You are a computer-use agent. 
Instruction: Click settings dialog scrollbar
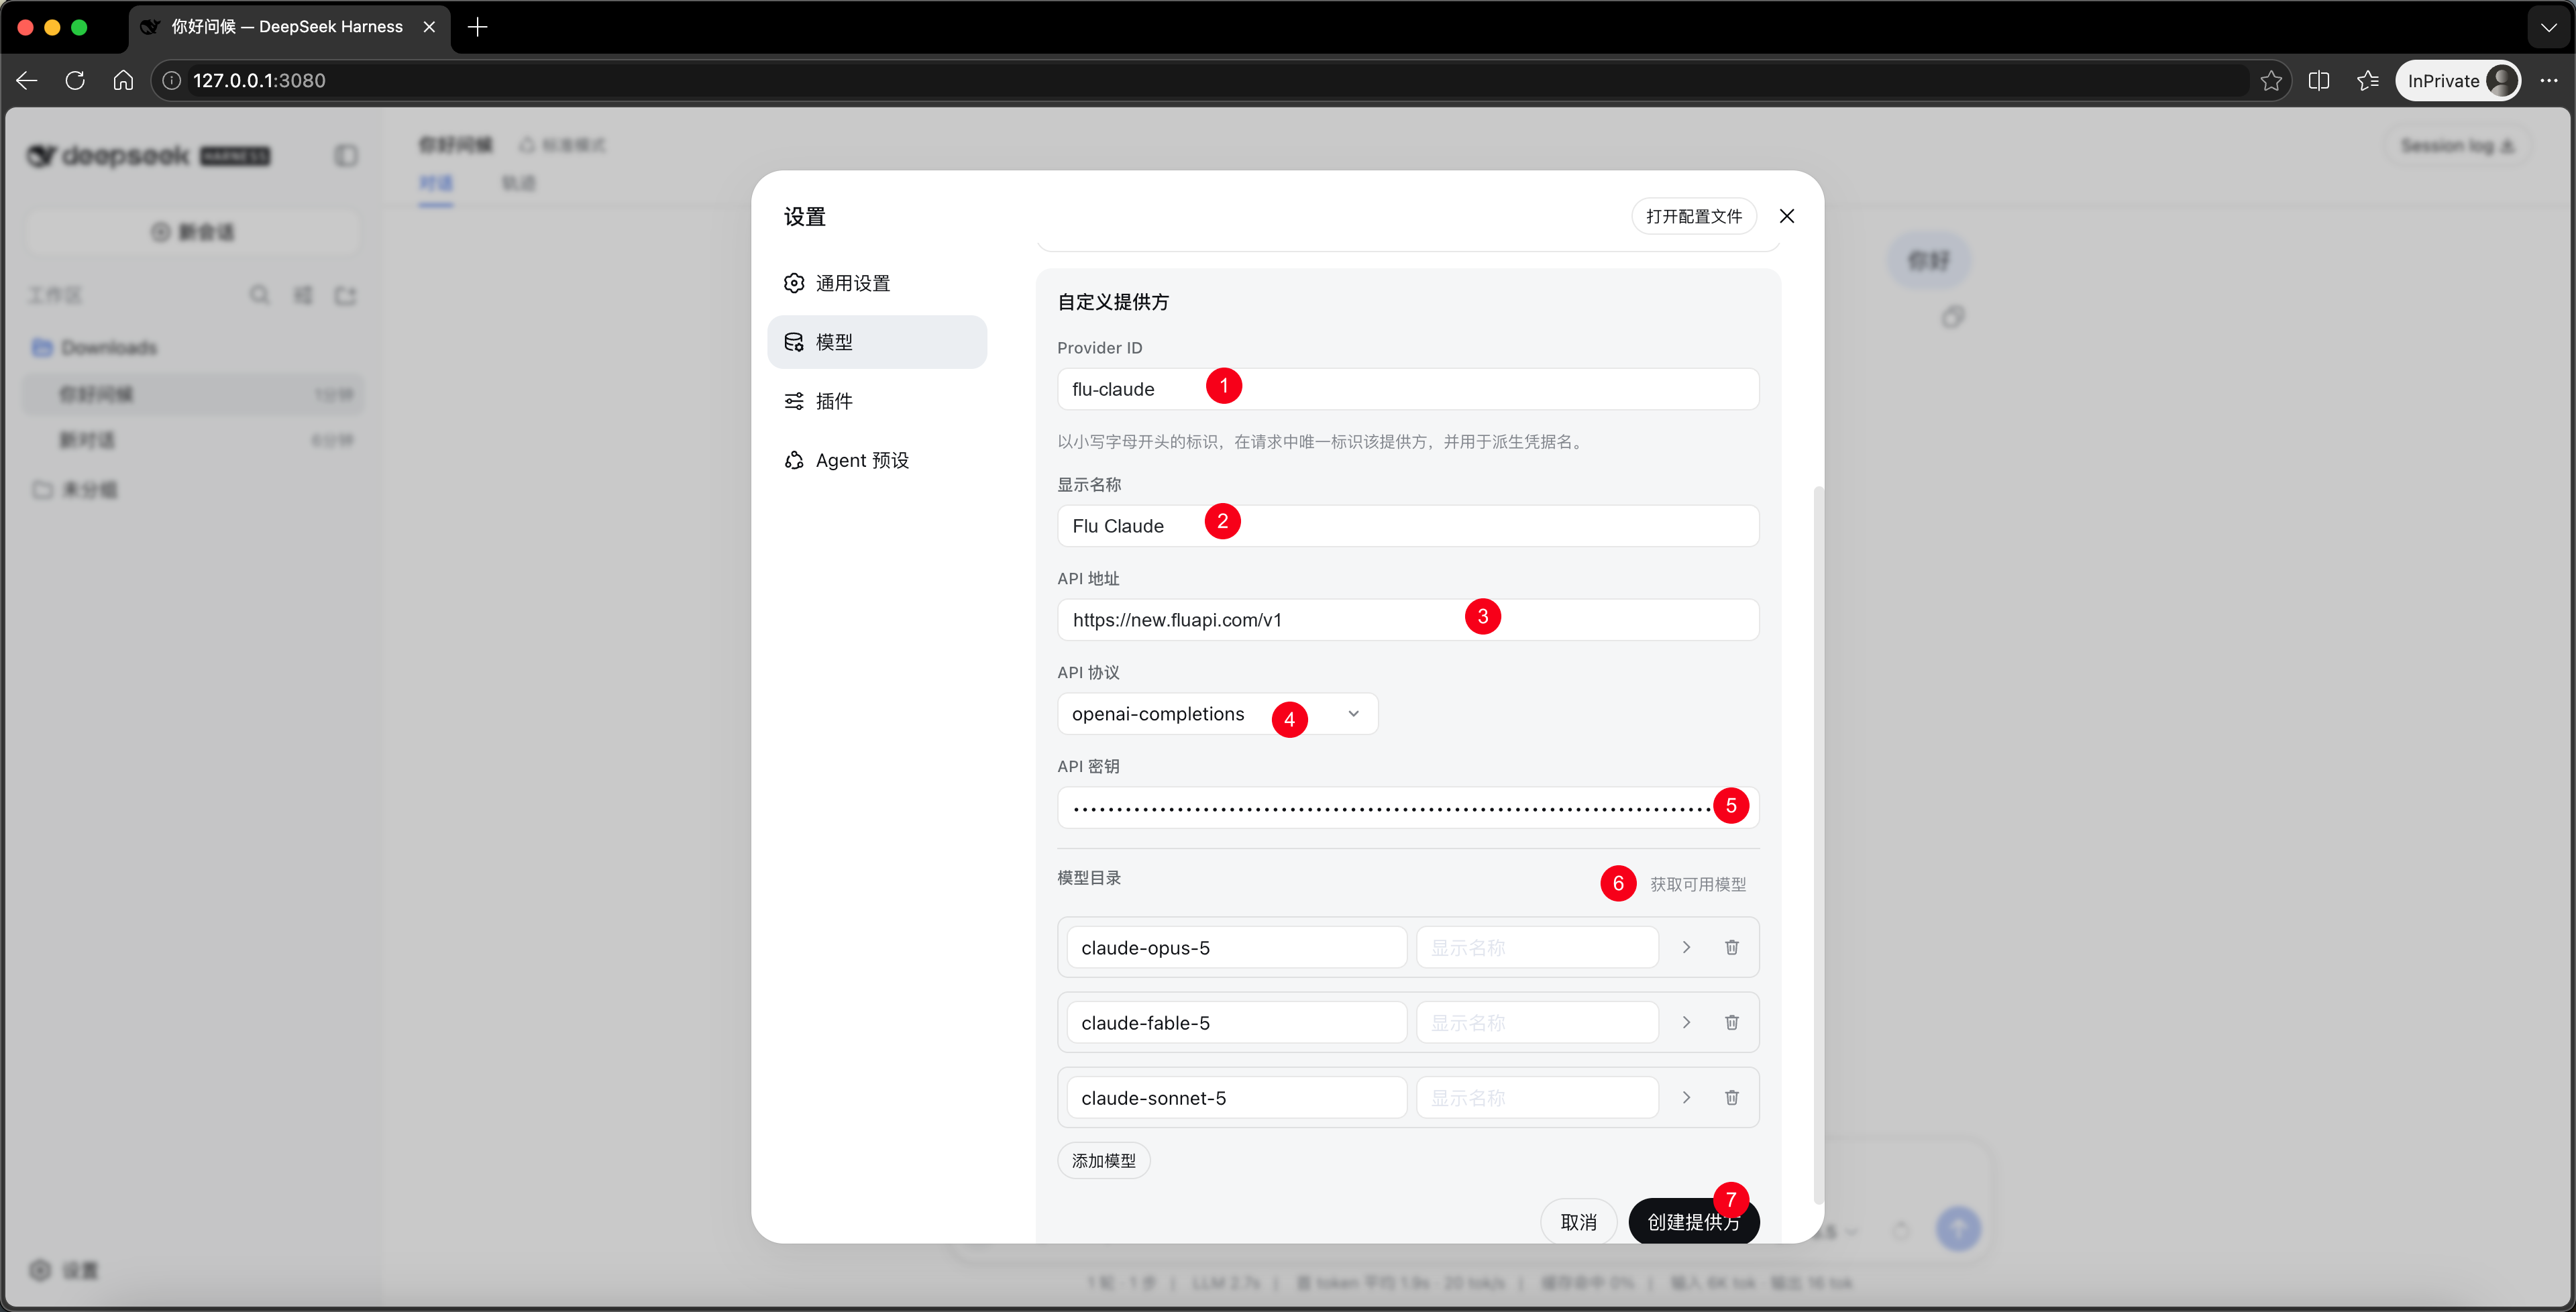(1818, 845)
